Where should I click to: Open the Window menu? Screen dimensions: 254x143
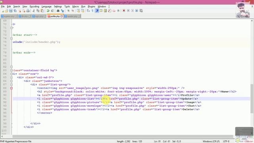pos(102,6)
